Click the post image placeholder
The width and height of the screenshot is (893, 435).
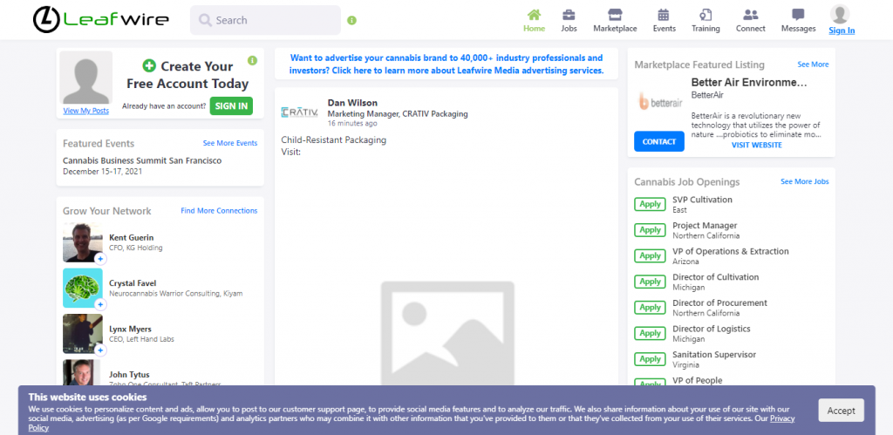447,332
